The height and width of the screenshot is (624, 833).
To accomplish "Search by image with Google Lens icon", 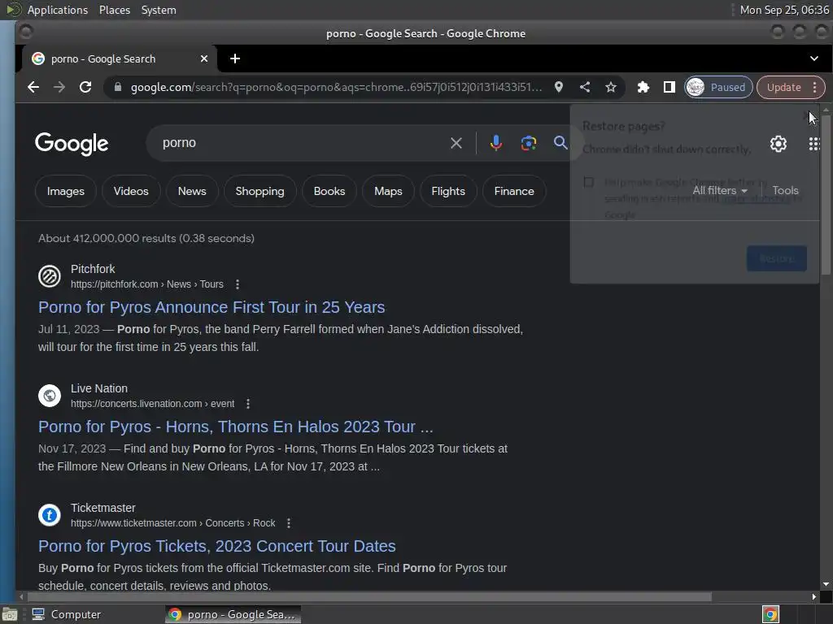I will (x=528, y=143).
